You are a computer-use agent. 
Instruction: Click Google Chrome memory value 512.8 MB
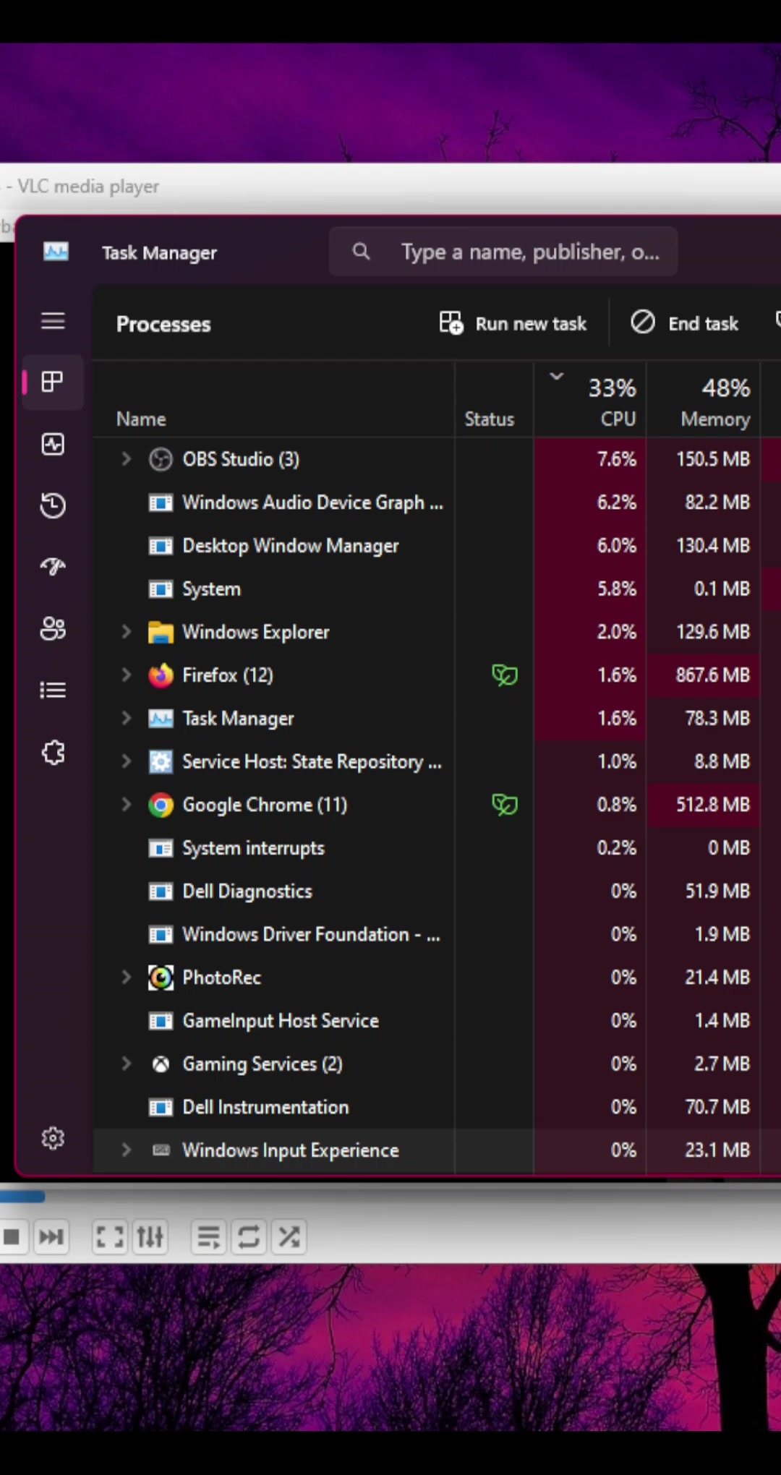point(712,805)
